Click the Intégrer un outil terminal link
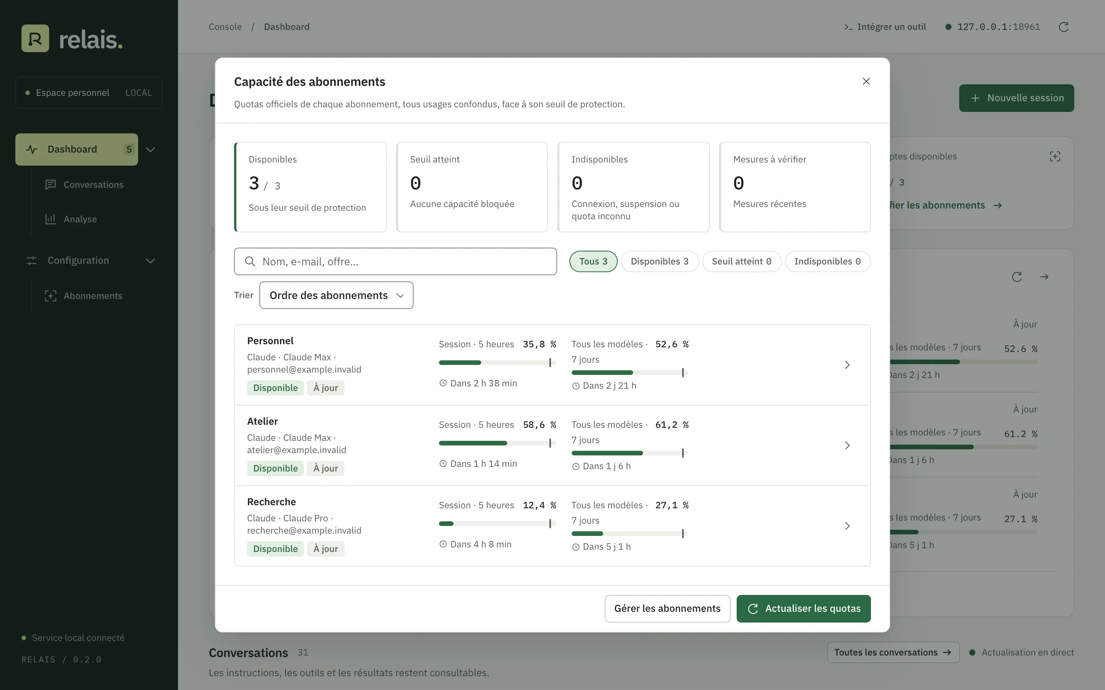The width and height of the screenshot is (1105, 690). point(885,27)
